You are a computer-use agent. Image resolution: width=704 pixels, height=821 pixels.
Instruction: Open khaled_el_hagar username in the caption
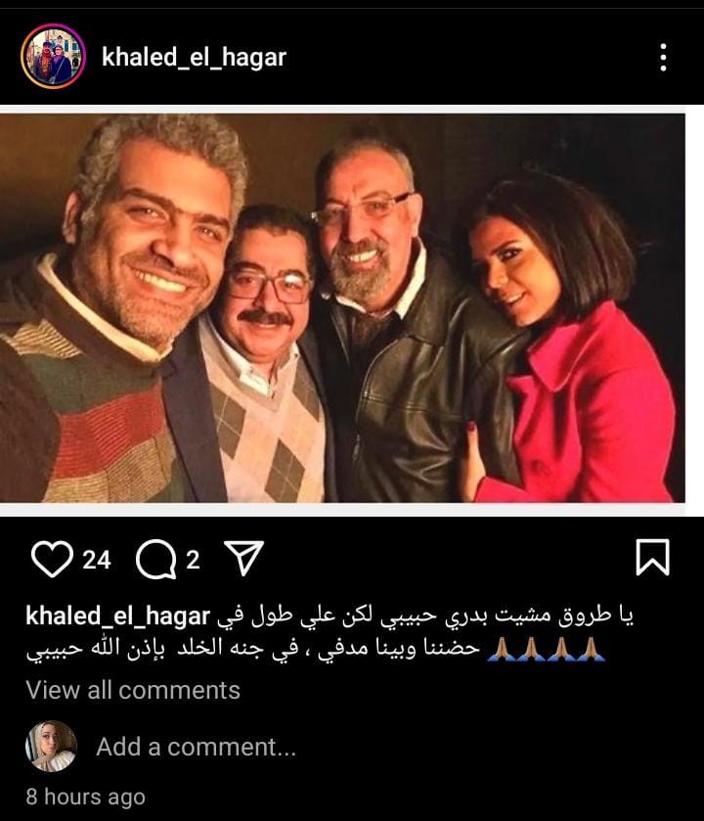pyautogui.click(x=117, y=616)
